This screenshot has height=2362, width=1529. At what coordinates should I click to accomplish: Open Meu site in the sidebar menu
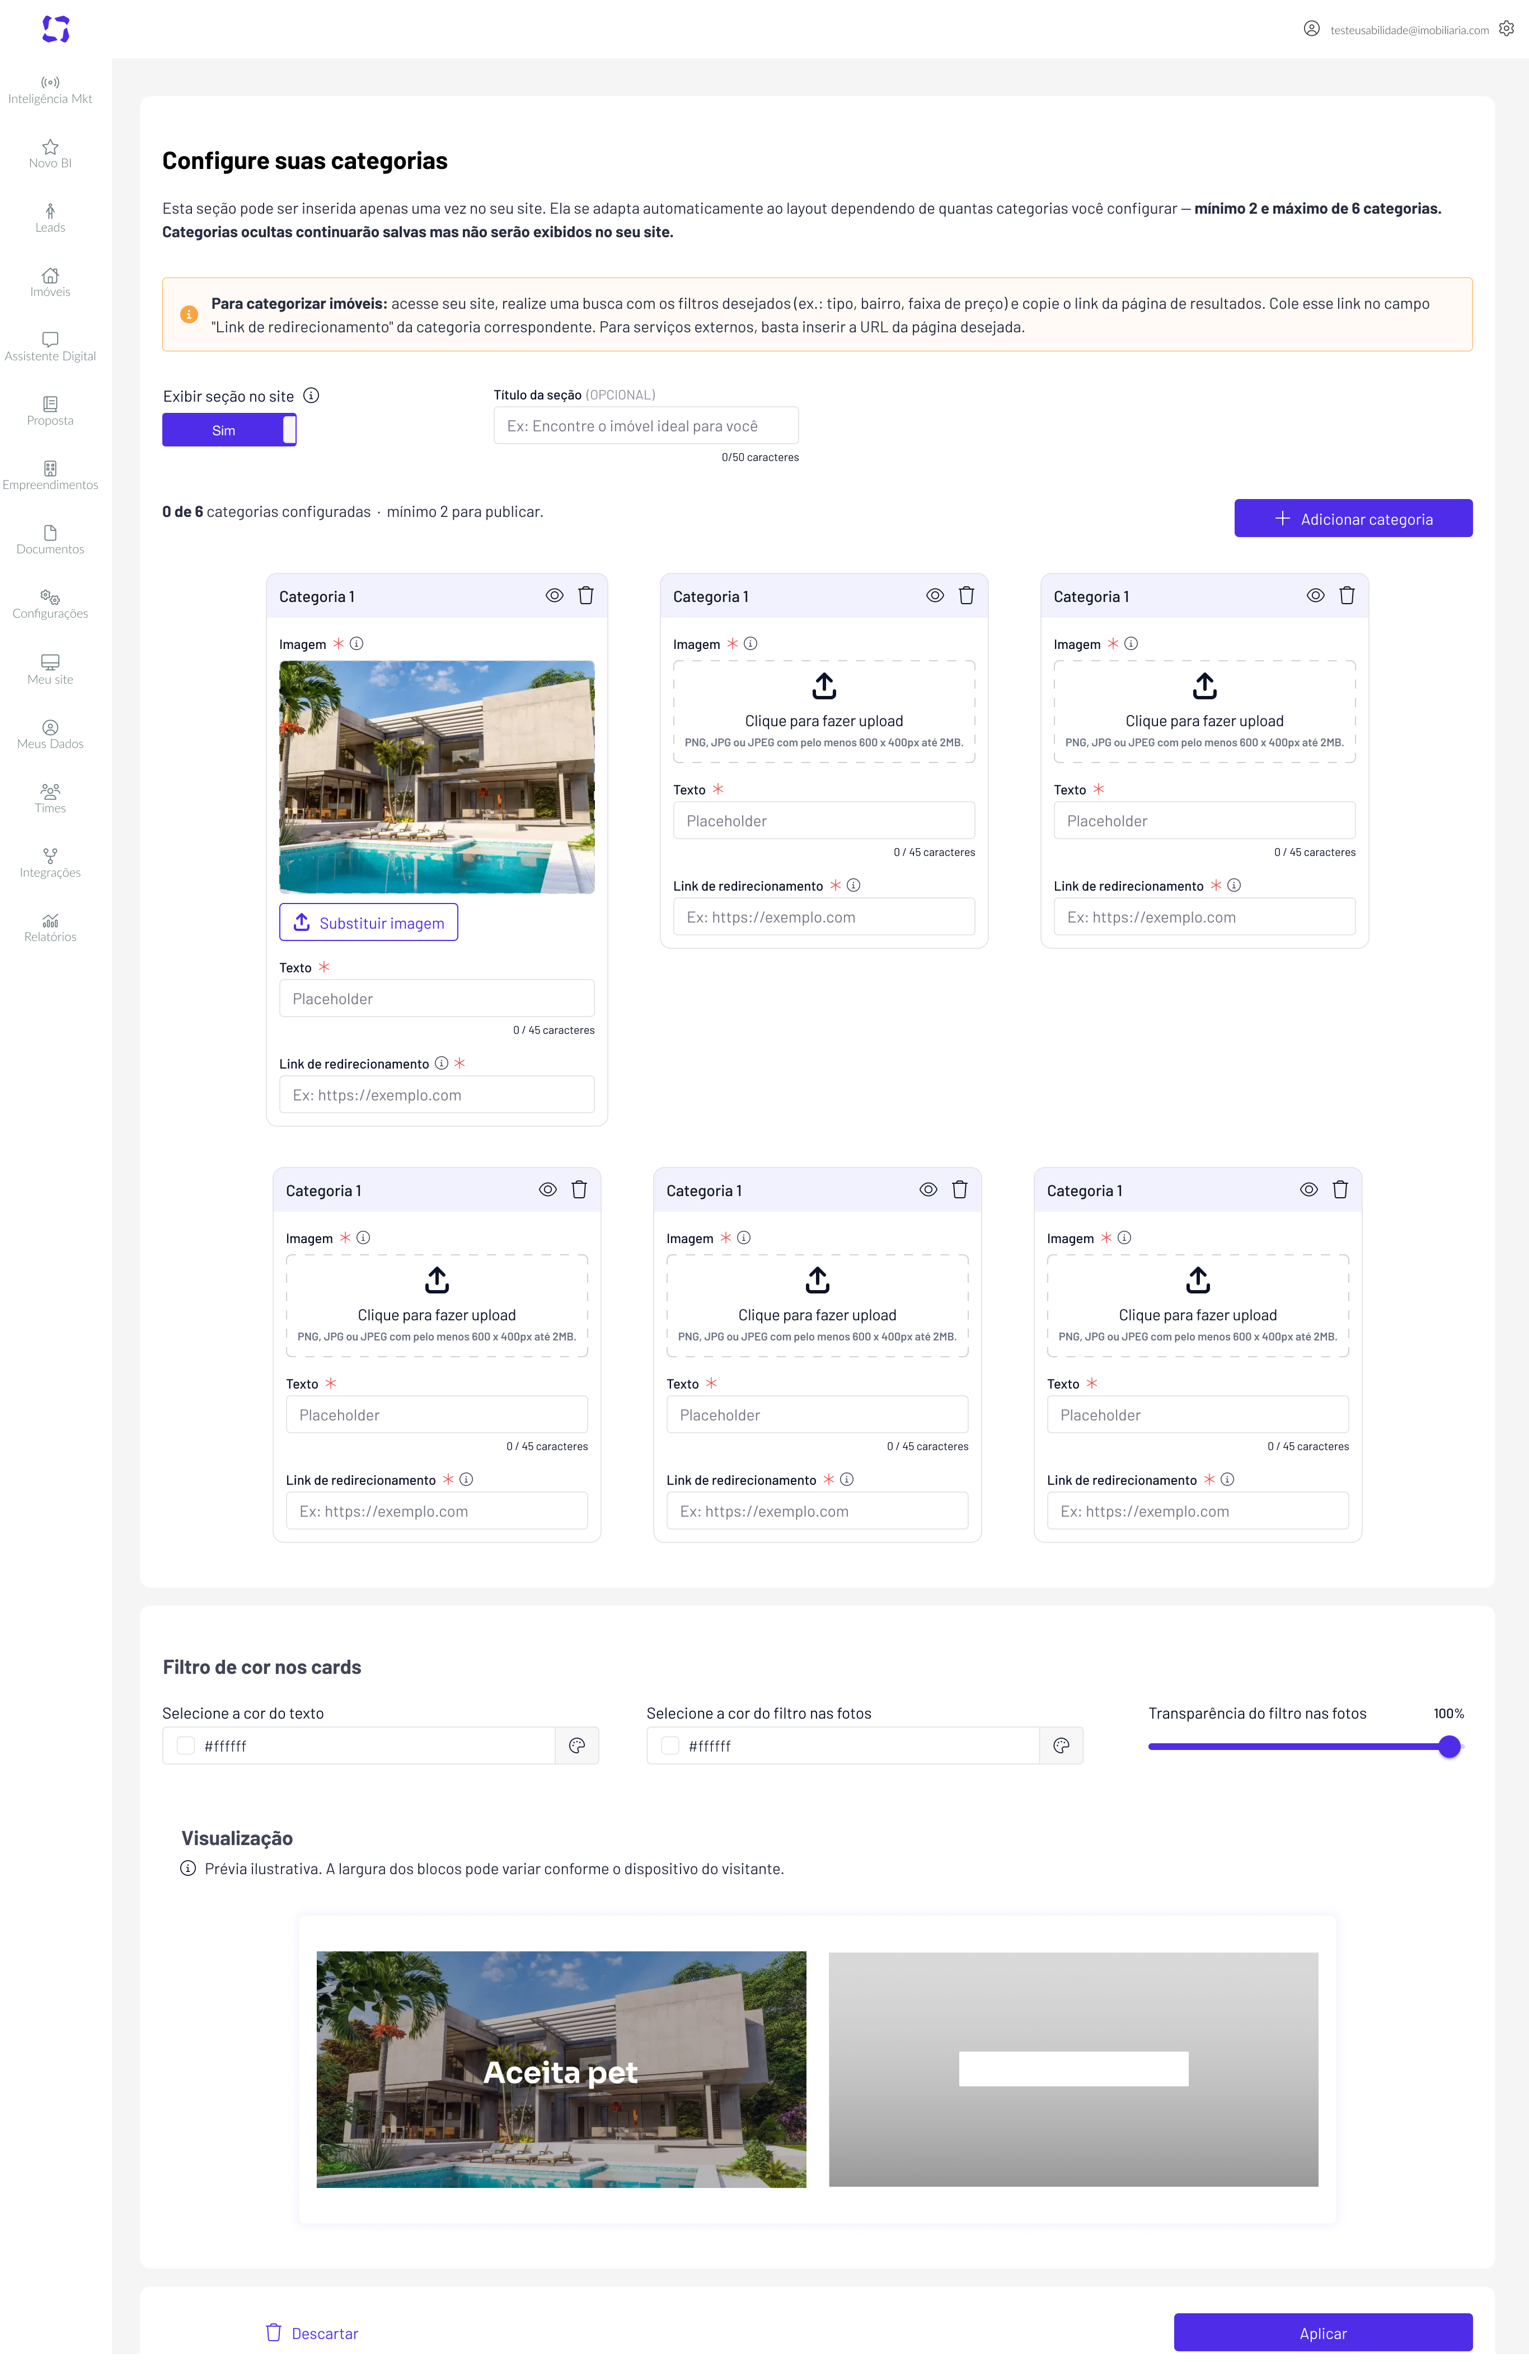(50, 670)
